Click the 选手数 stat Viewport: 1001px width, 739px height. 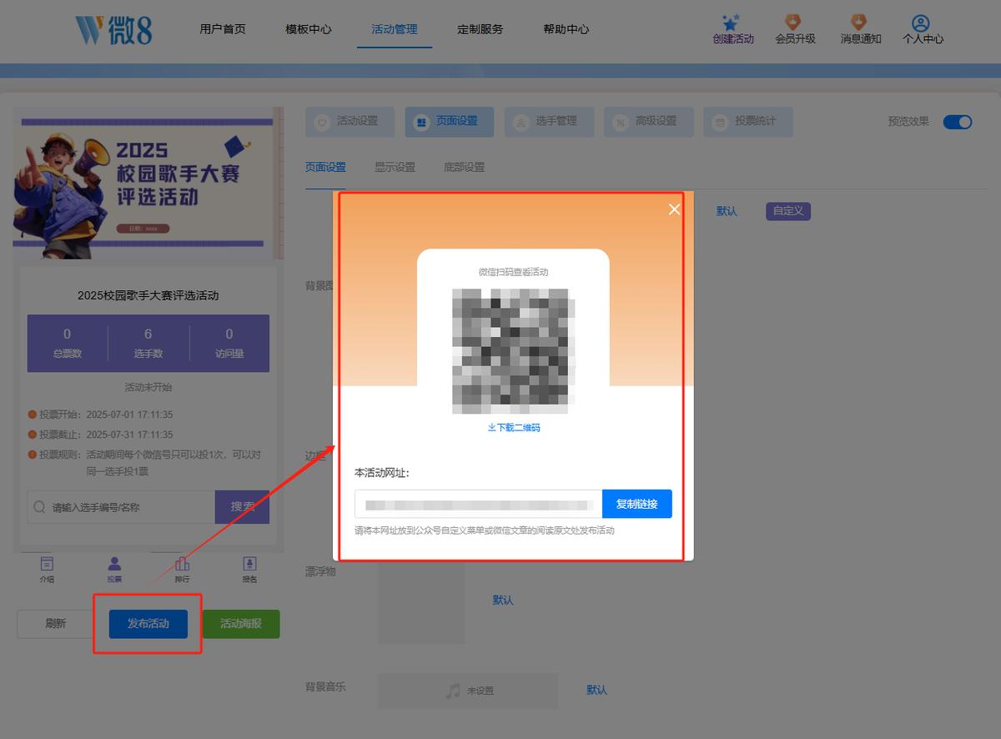[148, 343]
